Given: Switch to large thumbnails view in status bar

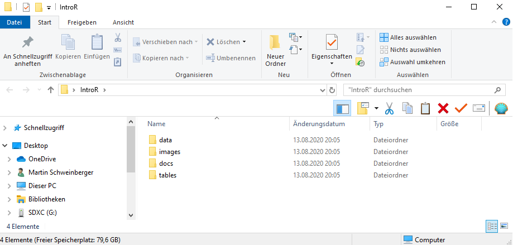Looking at the screenshot, I should pyautogui.click(x=504, y=227).
